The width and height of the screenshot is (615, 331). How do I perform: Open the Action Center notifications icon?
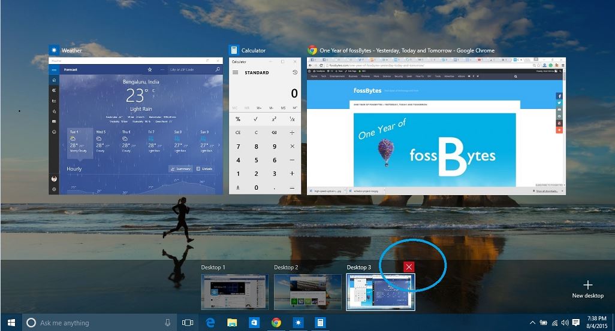coord(576,323)
